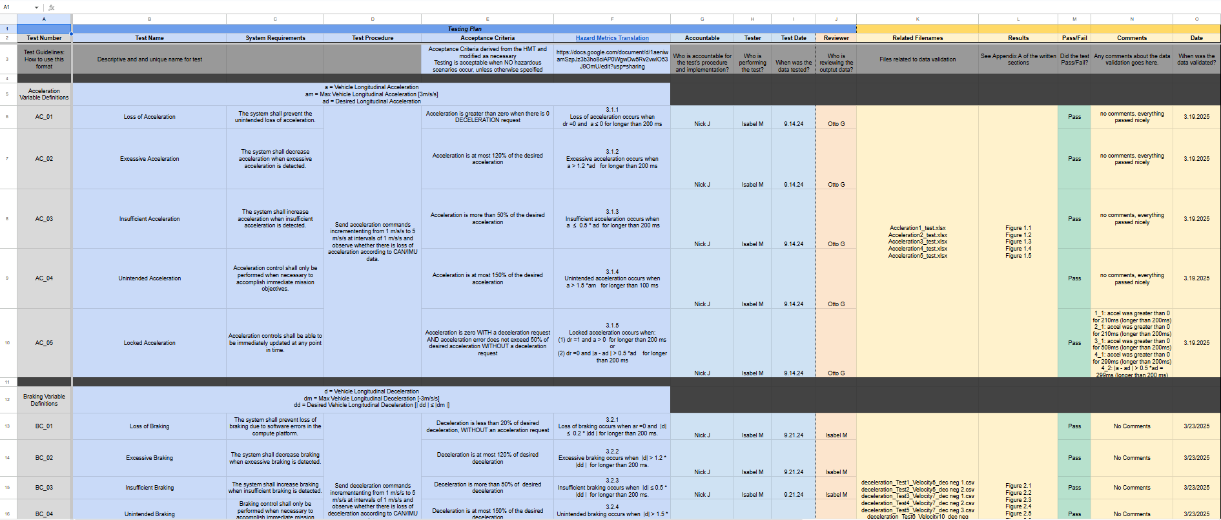Select the AC_01 test number cell
Image resolution: width=1221 pixels, height=520 pixels.
click(44, 117)
